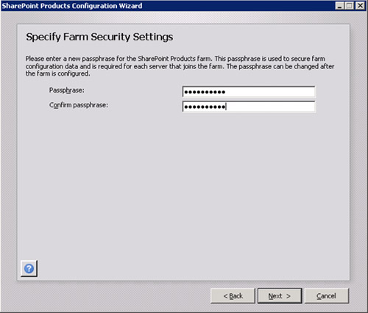Click into the Passphrase field
Viewport: 368px width, 313px height.
[x=249, y=92]
